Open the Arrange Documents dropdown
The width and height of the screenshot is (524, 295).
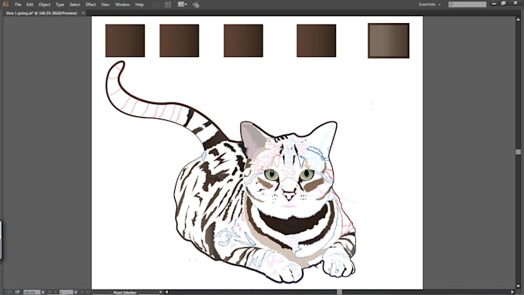182,5
